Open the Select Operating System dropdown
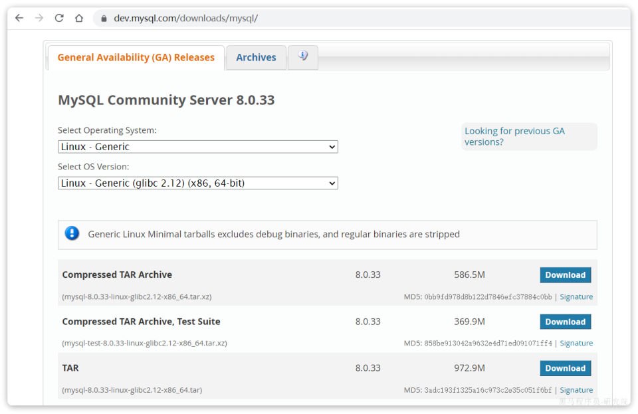The width and height of the screenshot is (638, 414). click(198, 147)
